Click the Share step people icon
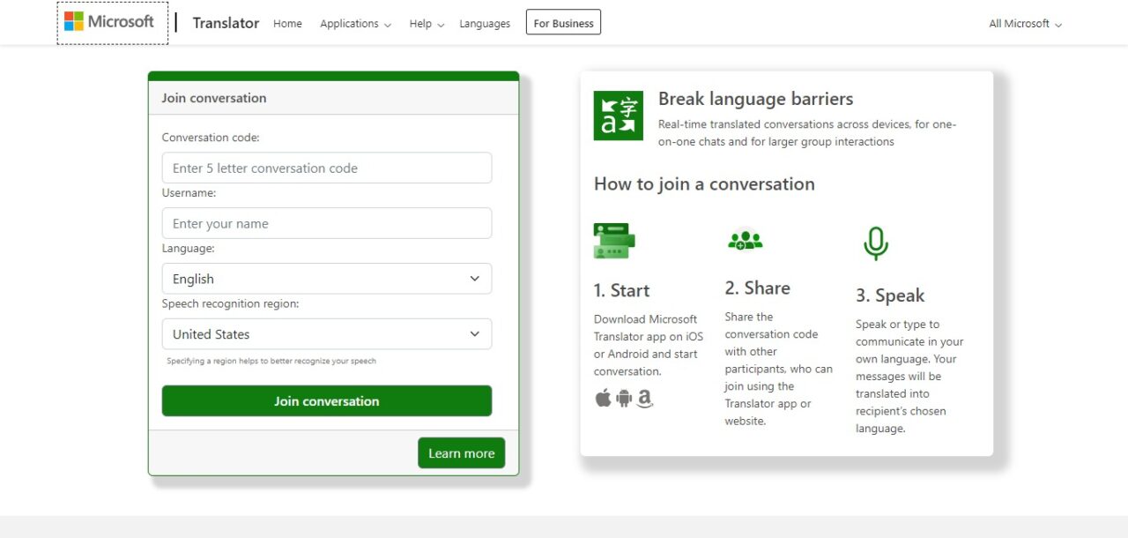The width and height of the screenshot is (1128, 538). tap(745, 239)
